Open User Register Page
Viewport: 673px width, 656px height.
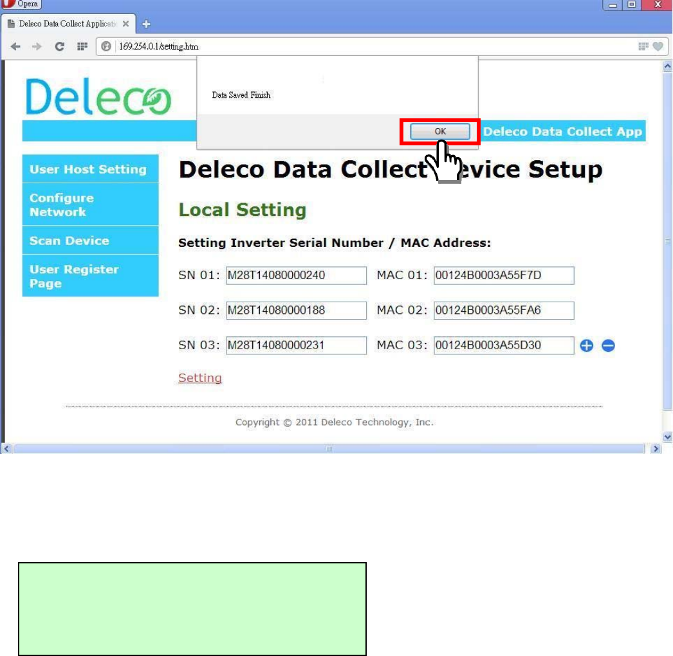[90, 276]
